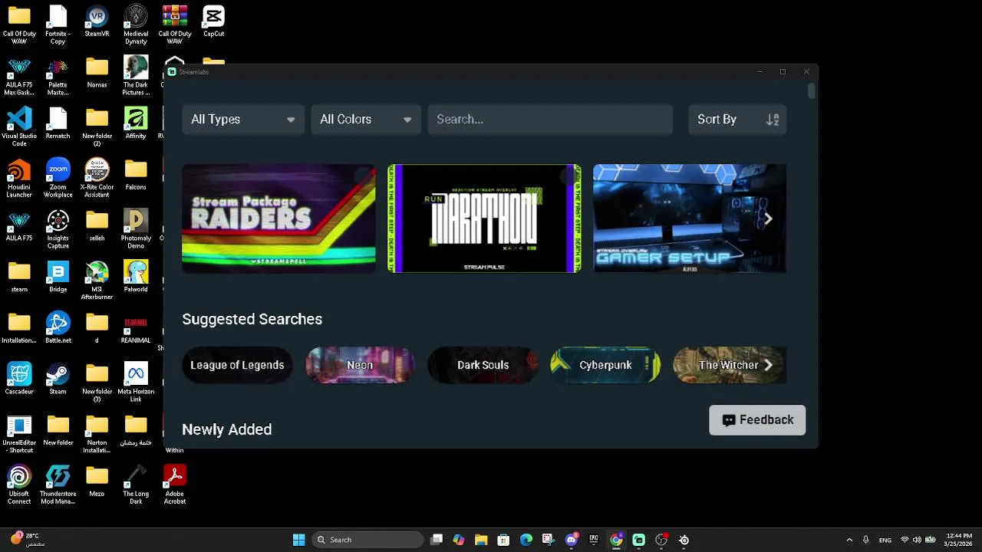Select the Mezo folder on desktop
The width and height of the screenshot is (982, 552).
click(97, 481)
